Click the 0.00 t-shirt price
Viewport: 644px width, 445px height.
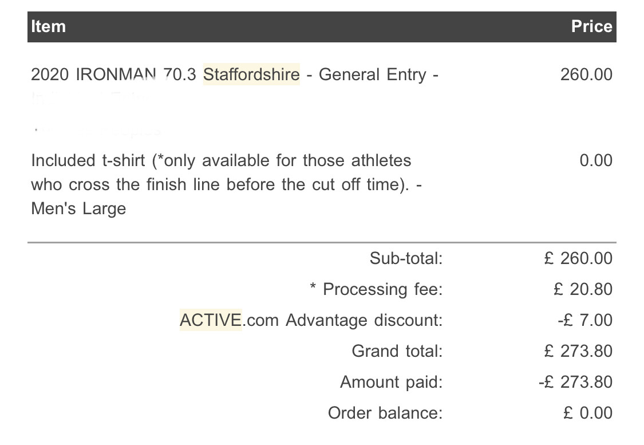click(595, 161)
